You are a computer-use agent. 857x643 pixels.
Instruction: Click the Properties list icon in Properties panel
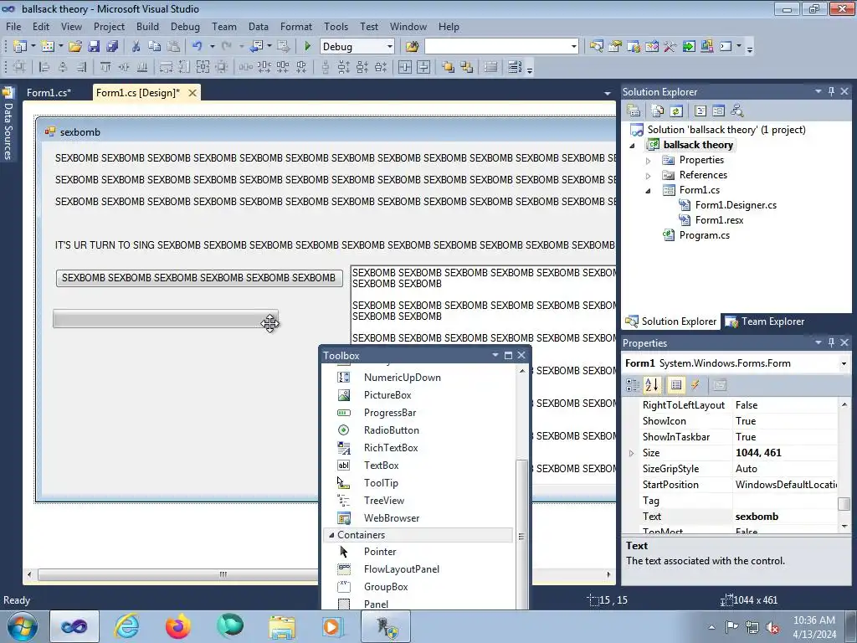pyautogui.click(x=676, y=385)
